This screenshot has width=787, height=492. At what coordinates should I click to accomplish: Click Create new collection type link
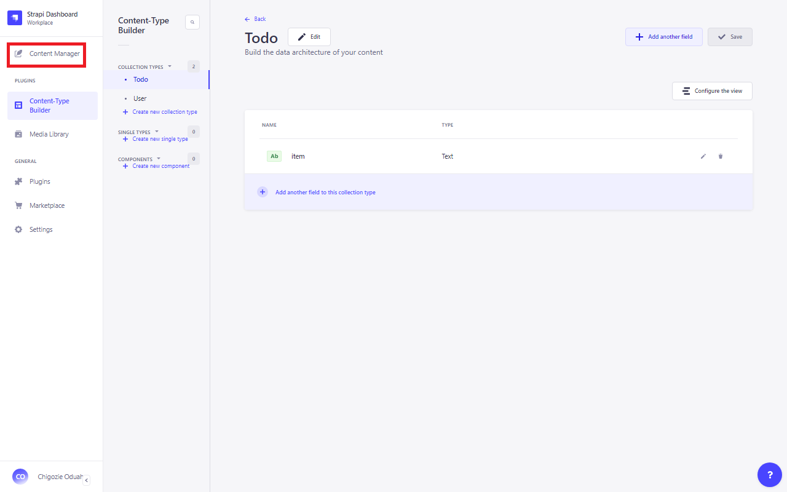point(164,112)
